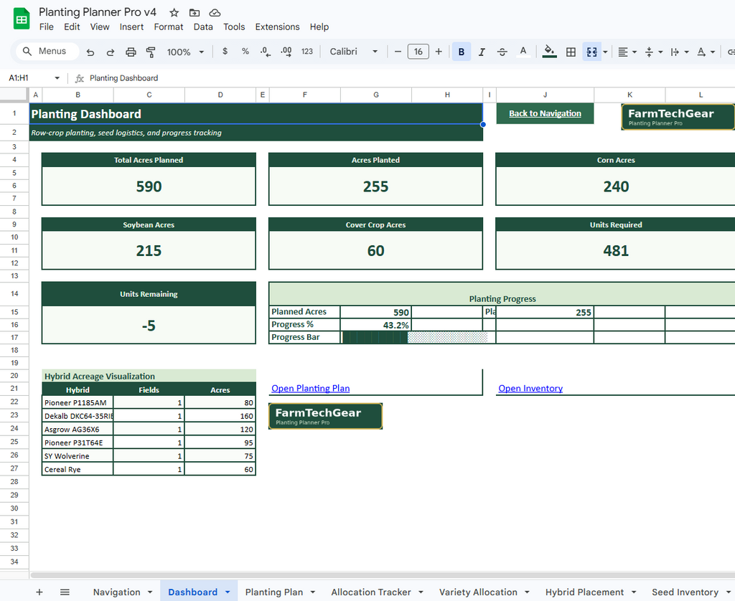Apply the Paint format tool
735x601 pixels.
click(150, 52)
